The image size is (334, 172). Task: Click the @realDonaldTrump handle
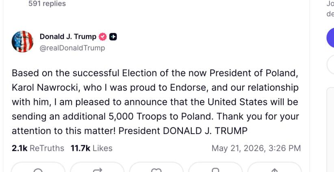click(72, 48)
